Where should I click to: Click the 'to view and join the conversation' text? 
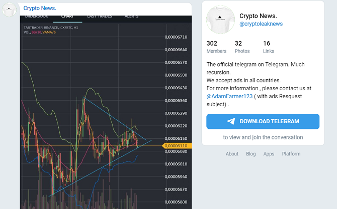[x=263, y=137]
